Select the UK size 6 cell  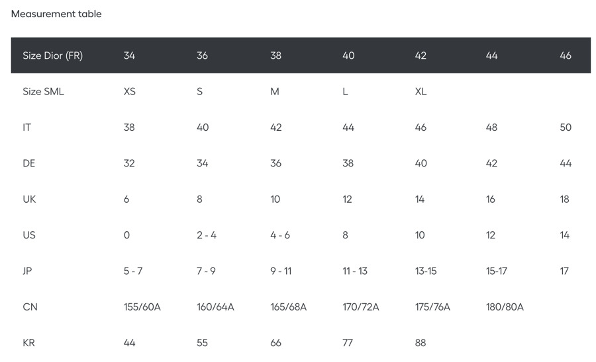pyautogui.click(x=126, y=199)
